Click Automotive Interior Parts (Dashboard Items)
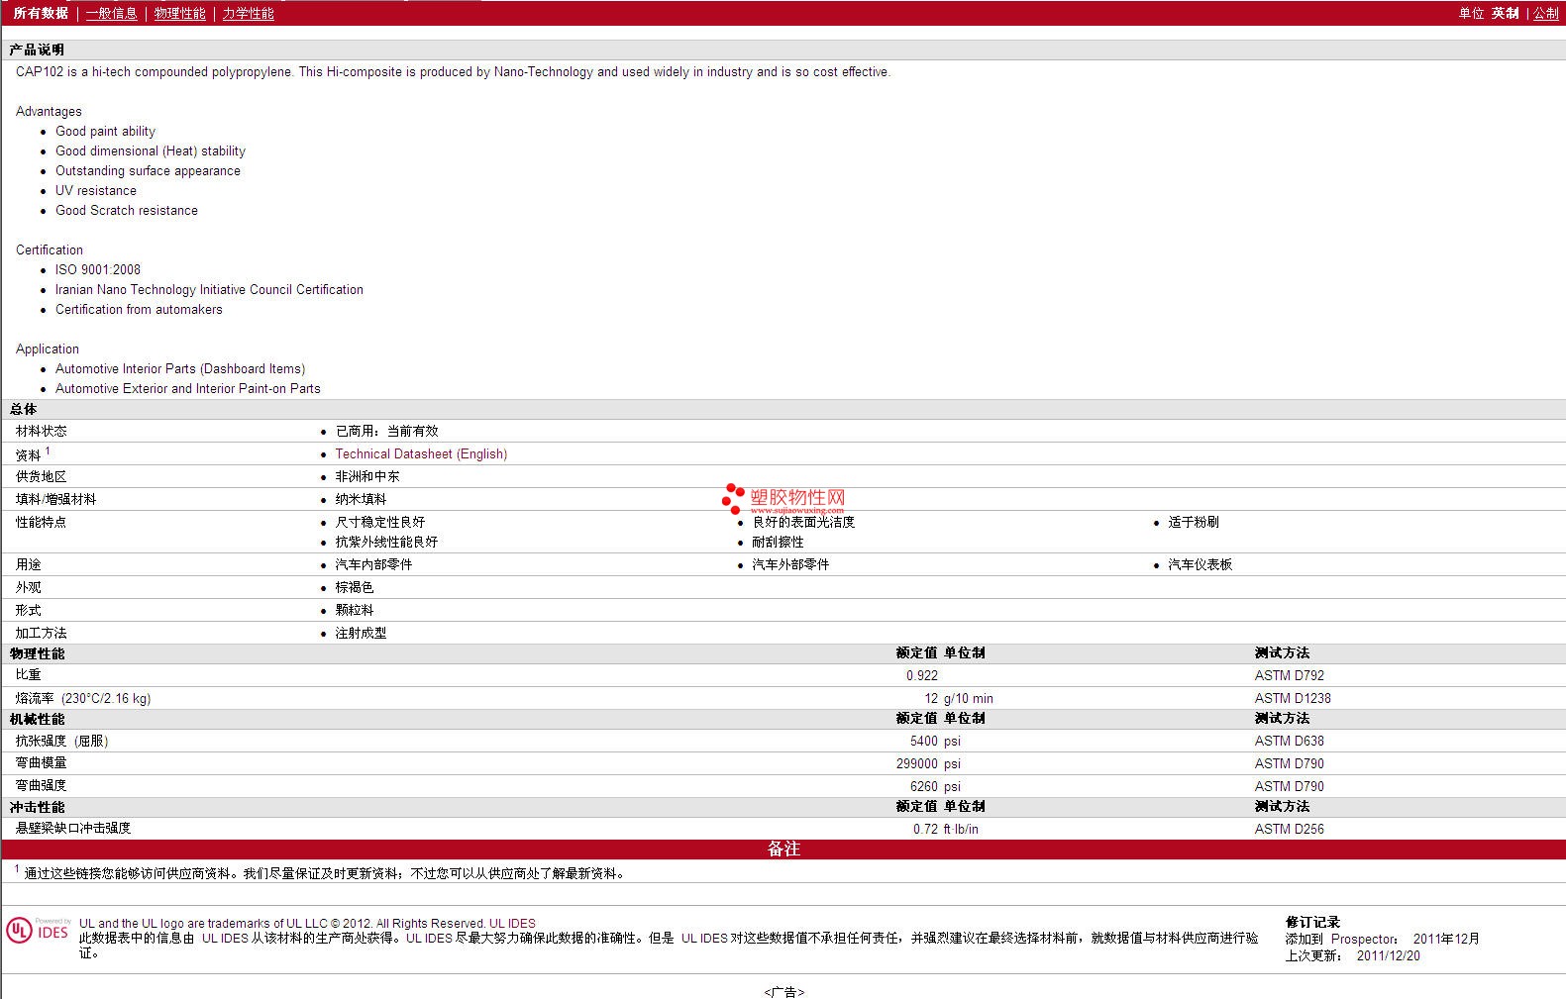 (180, 368)
